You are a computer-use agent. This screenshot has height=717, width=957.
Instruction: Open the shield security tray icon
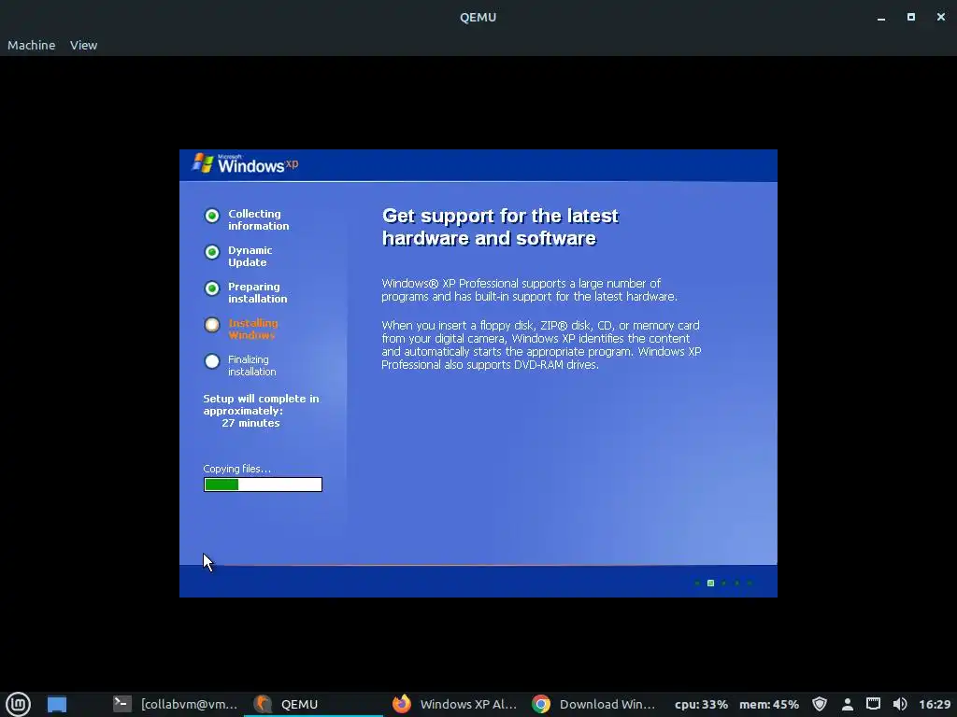[820, 704]
